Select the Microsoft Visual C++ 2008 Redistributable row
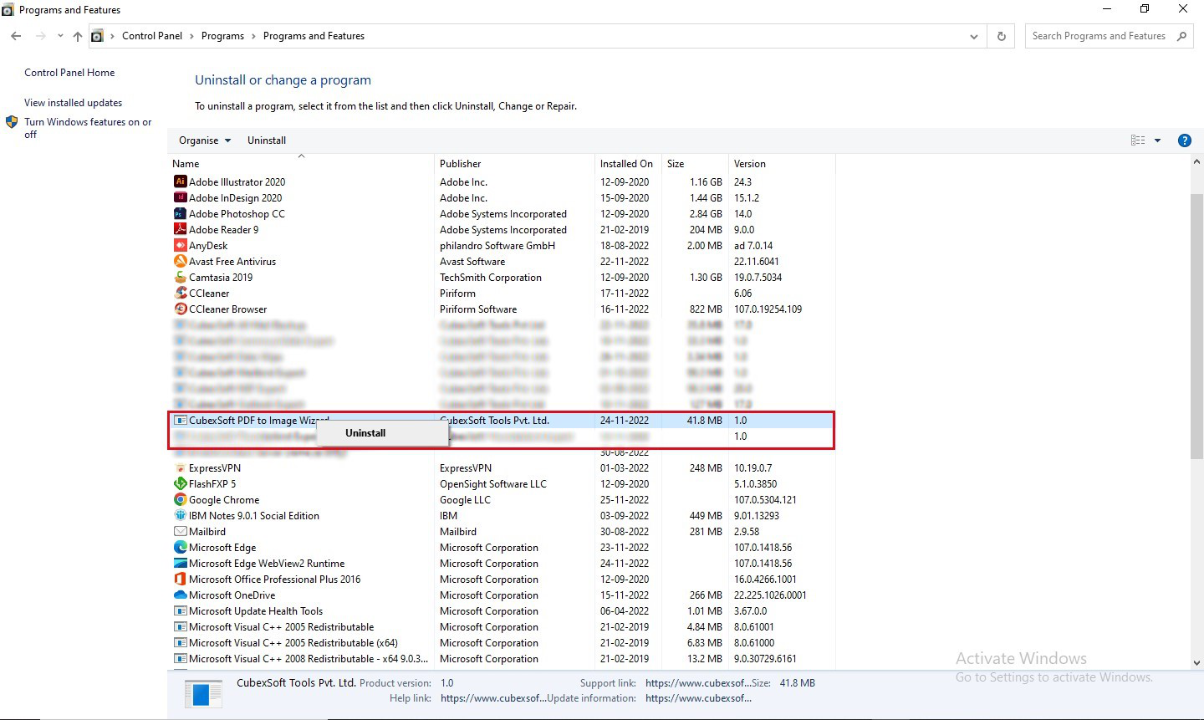The width and height of the screenshot is (1204, 720). tap(502, 658)
